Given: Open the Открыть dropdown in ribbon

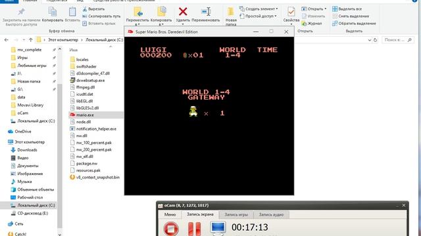Looking at the screenshot, I should [314, 9].
